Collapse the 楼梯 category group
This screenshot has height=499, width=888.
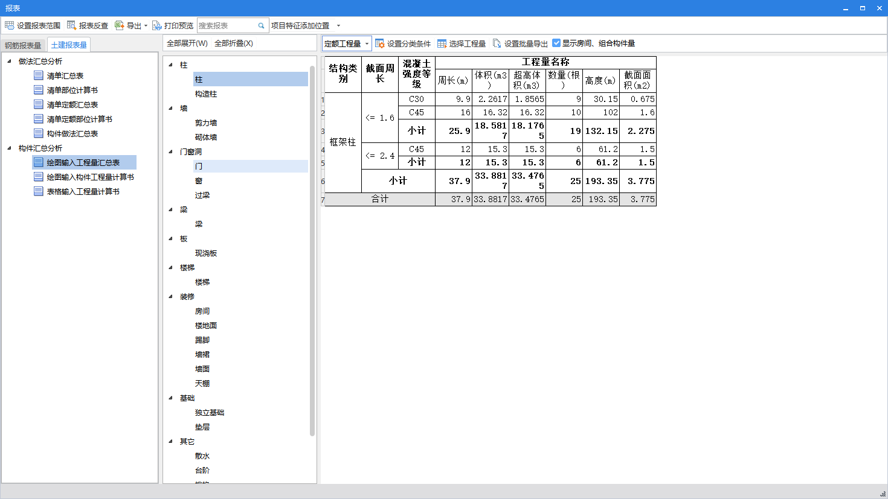tap(170, 267)
